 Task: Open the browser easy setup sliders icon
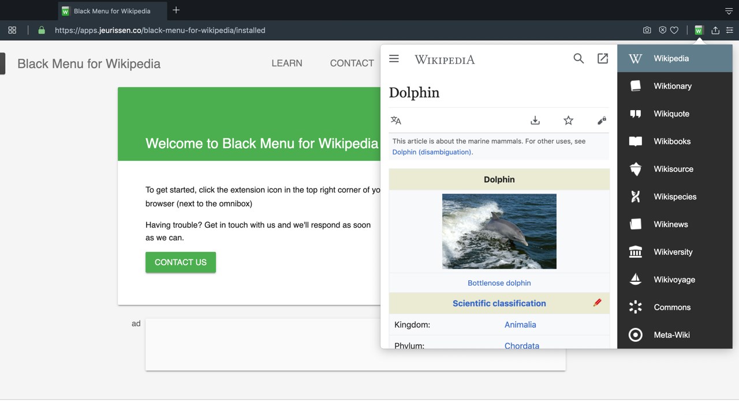pos(729,31)
